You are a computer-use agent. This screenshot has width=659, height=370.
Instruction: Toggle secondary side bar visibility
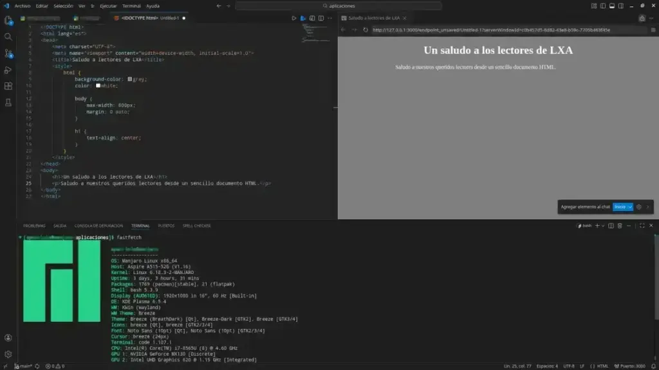point(621,6)
